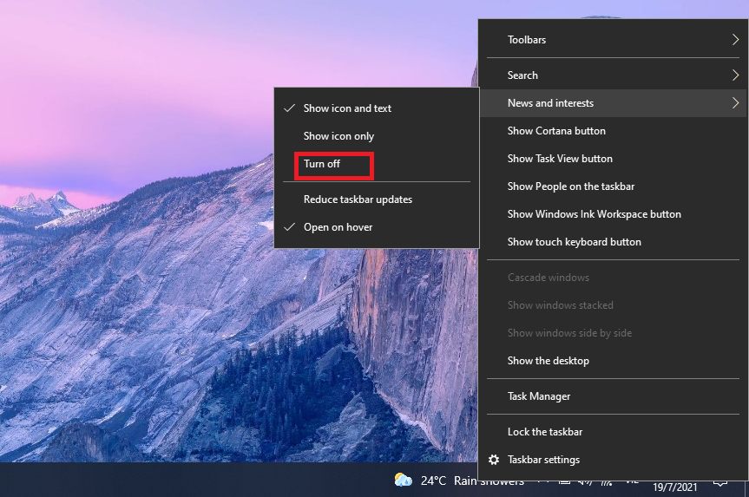Screen dimensions: 749x497
Task: Select the News and interests entry
Action: [613, 103]
